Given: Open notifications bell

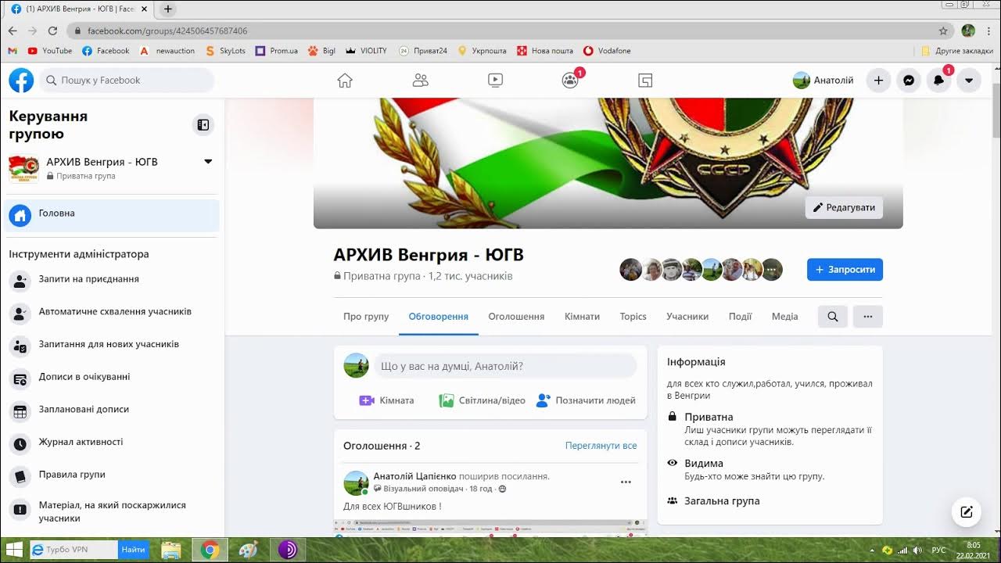Looking at the screenshot, I should [939, 80].
